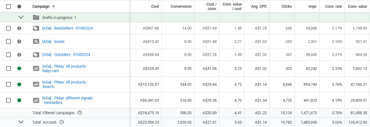Click the help icon beside Total: Filtered campaigns

pyautogui.click(x=80, y=113)
